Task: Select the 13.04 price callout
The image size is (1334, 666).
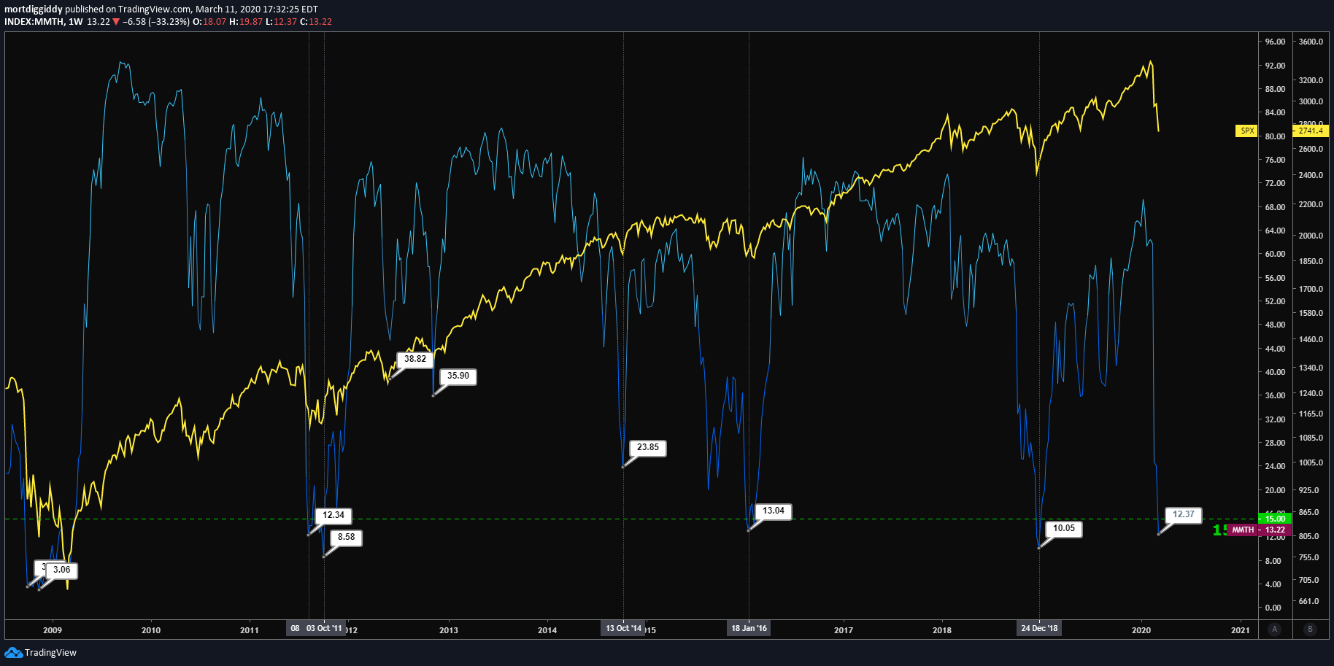Action: [774, 511]
